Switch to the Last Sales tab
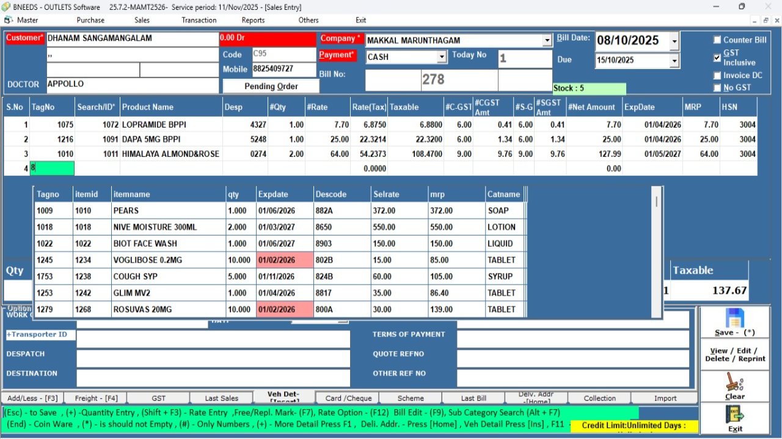782x439 pixels. [x=221, y=398]
